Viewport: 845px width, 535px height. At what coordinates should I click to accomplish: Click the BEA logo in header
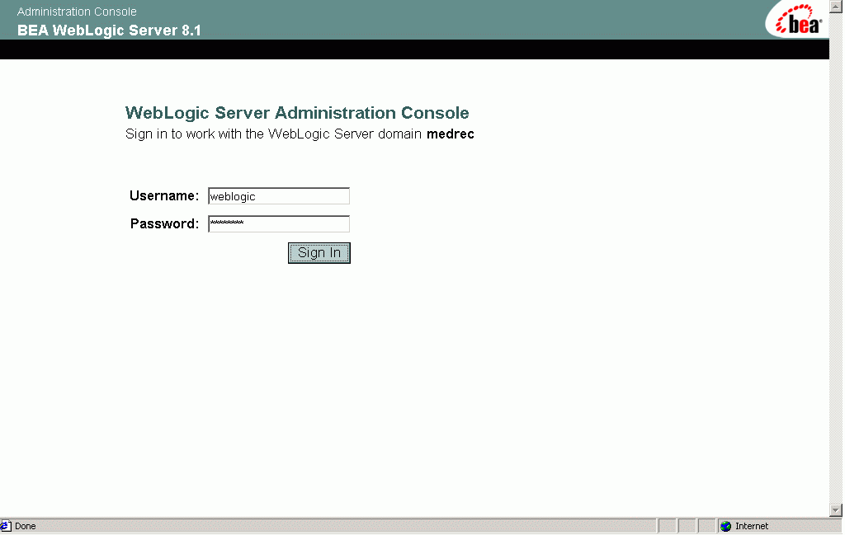(798, 21)
